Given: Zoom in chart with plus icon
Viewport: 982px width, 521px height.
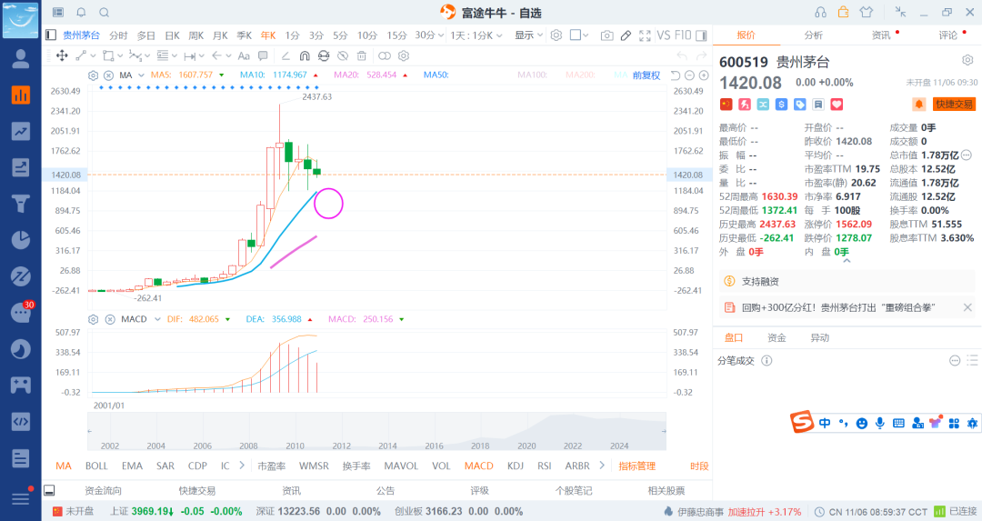Looking at the screenshot, I should 704,75.
